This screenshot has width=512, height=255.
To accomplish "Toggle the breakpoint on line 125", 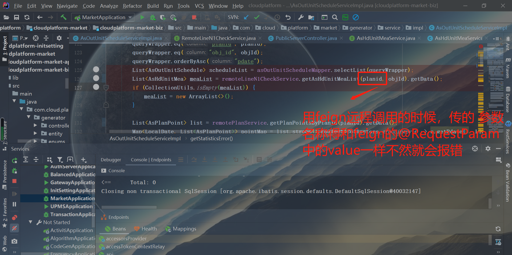I will 96,70.
